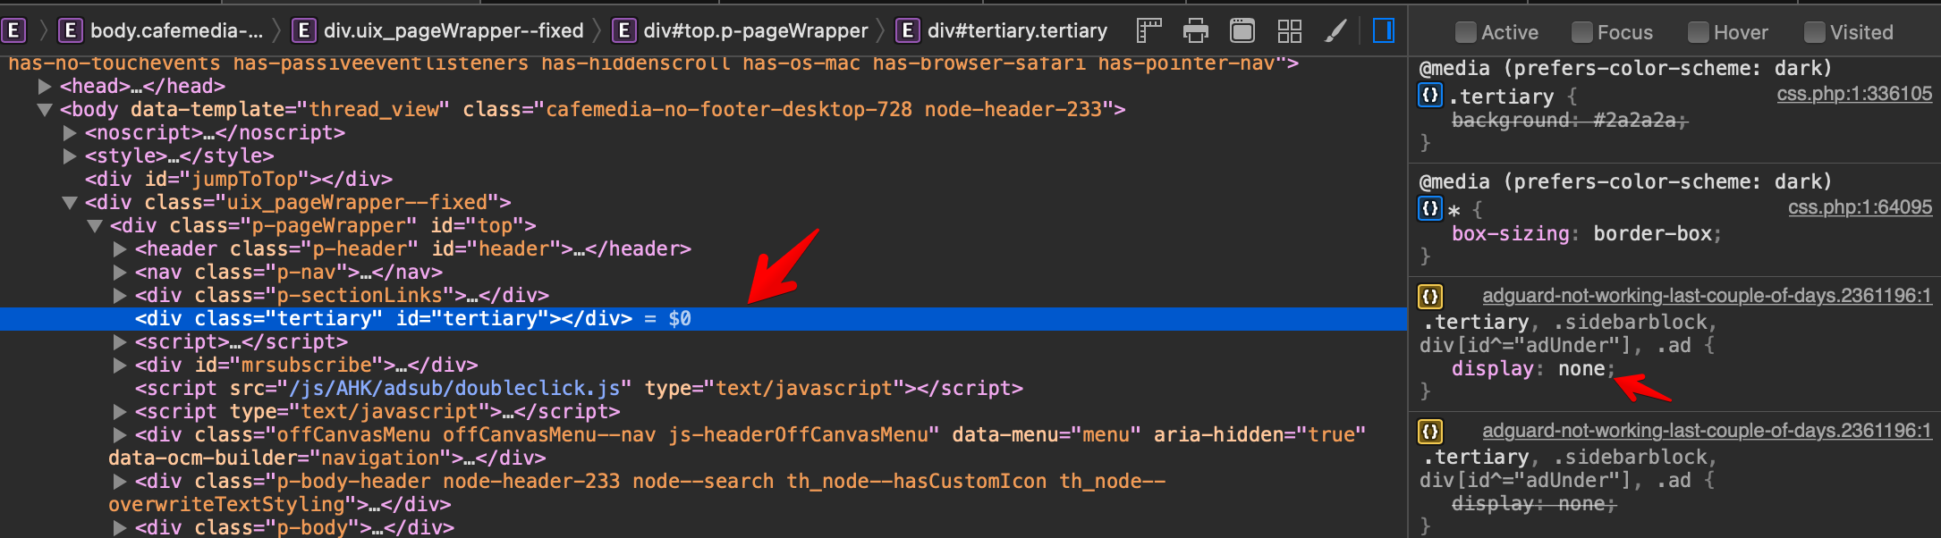Collapse the div p-pageWrapper top node

tap(95, 226)
